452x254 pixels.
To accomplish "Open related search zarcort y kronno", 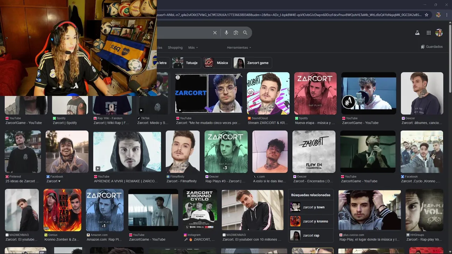I will click(311, 221).
